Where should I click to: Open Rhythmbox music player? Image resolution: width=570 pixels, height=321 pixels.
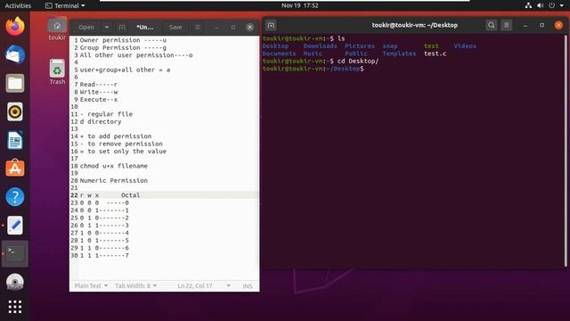pyautogui.click(x=15, y=111)
